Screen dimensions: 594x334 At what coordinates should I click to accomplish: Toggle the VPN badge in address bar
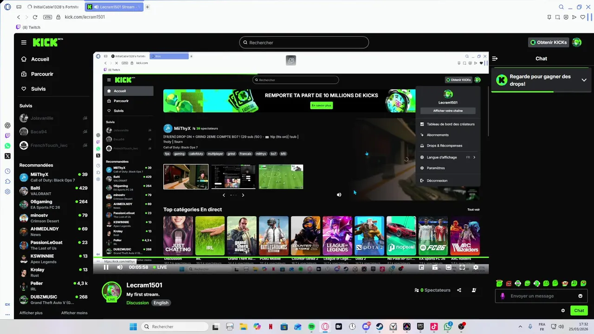(x=47, y=17)
